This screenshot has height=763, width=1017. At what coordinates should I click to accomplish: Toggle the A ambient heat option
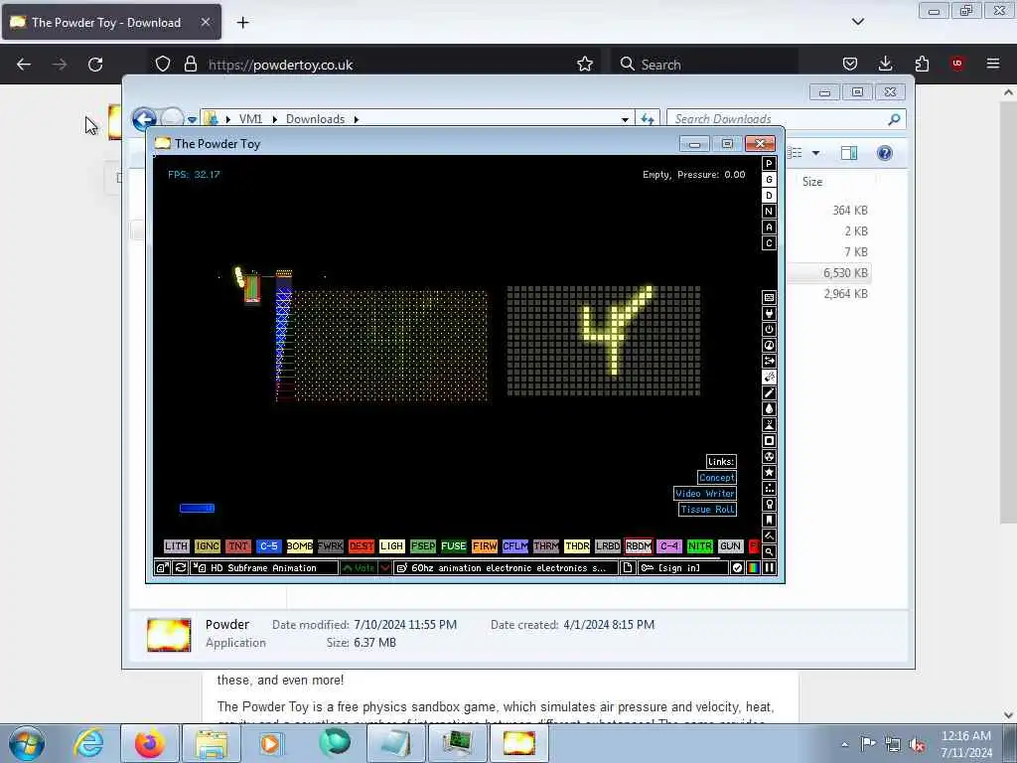tap(769, 228)
